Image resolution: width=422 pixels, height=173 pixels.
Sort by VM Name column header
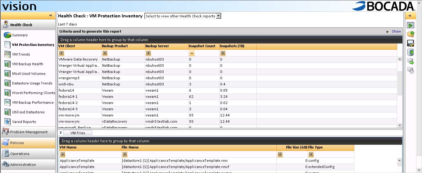click(x=90, y=148)
